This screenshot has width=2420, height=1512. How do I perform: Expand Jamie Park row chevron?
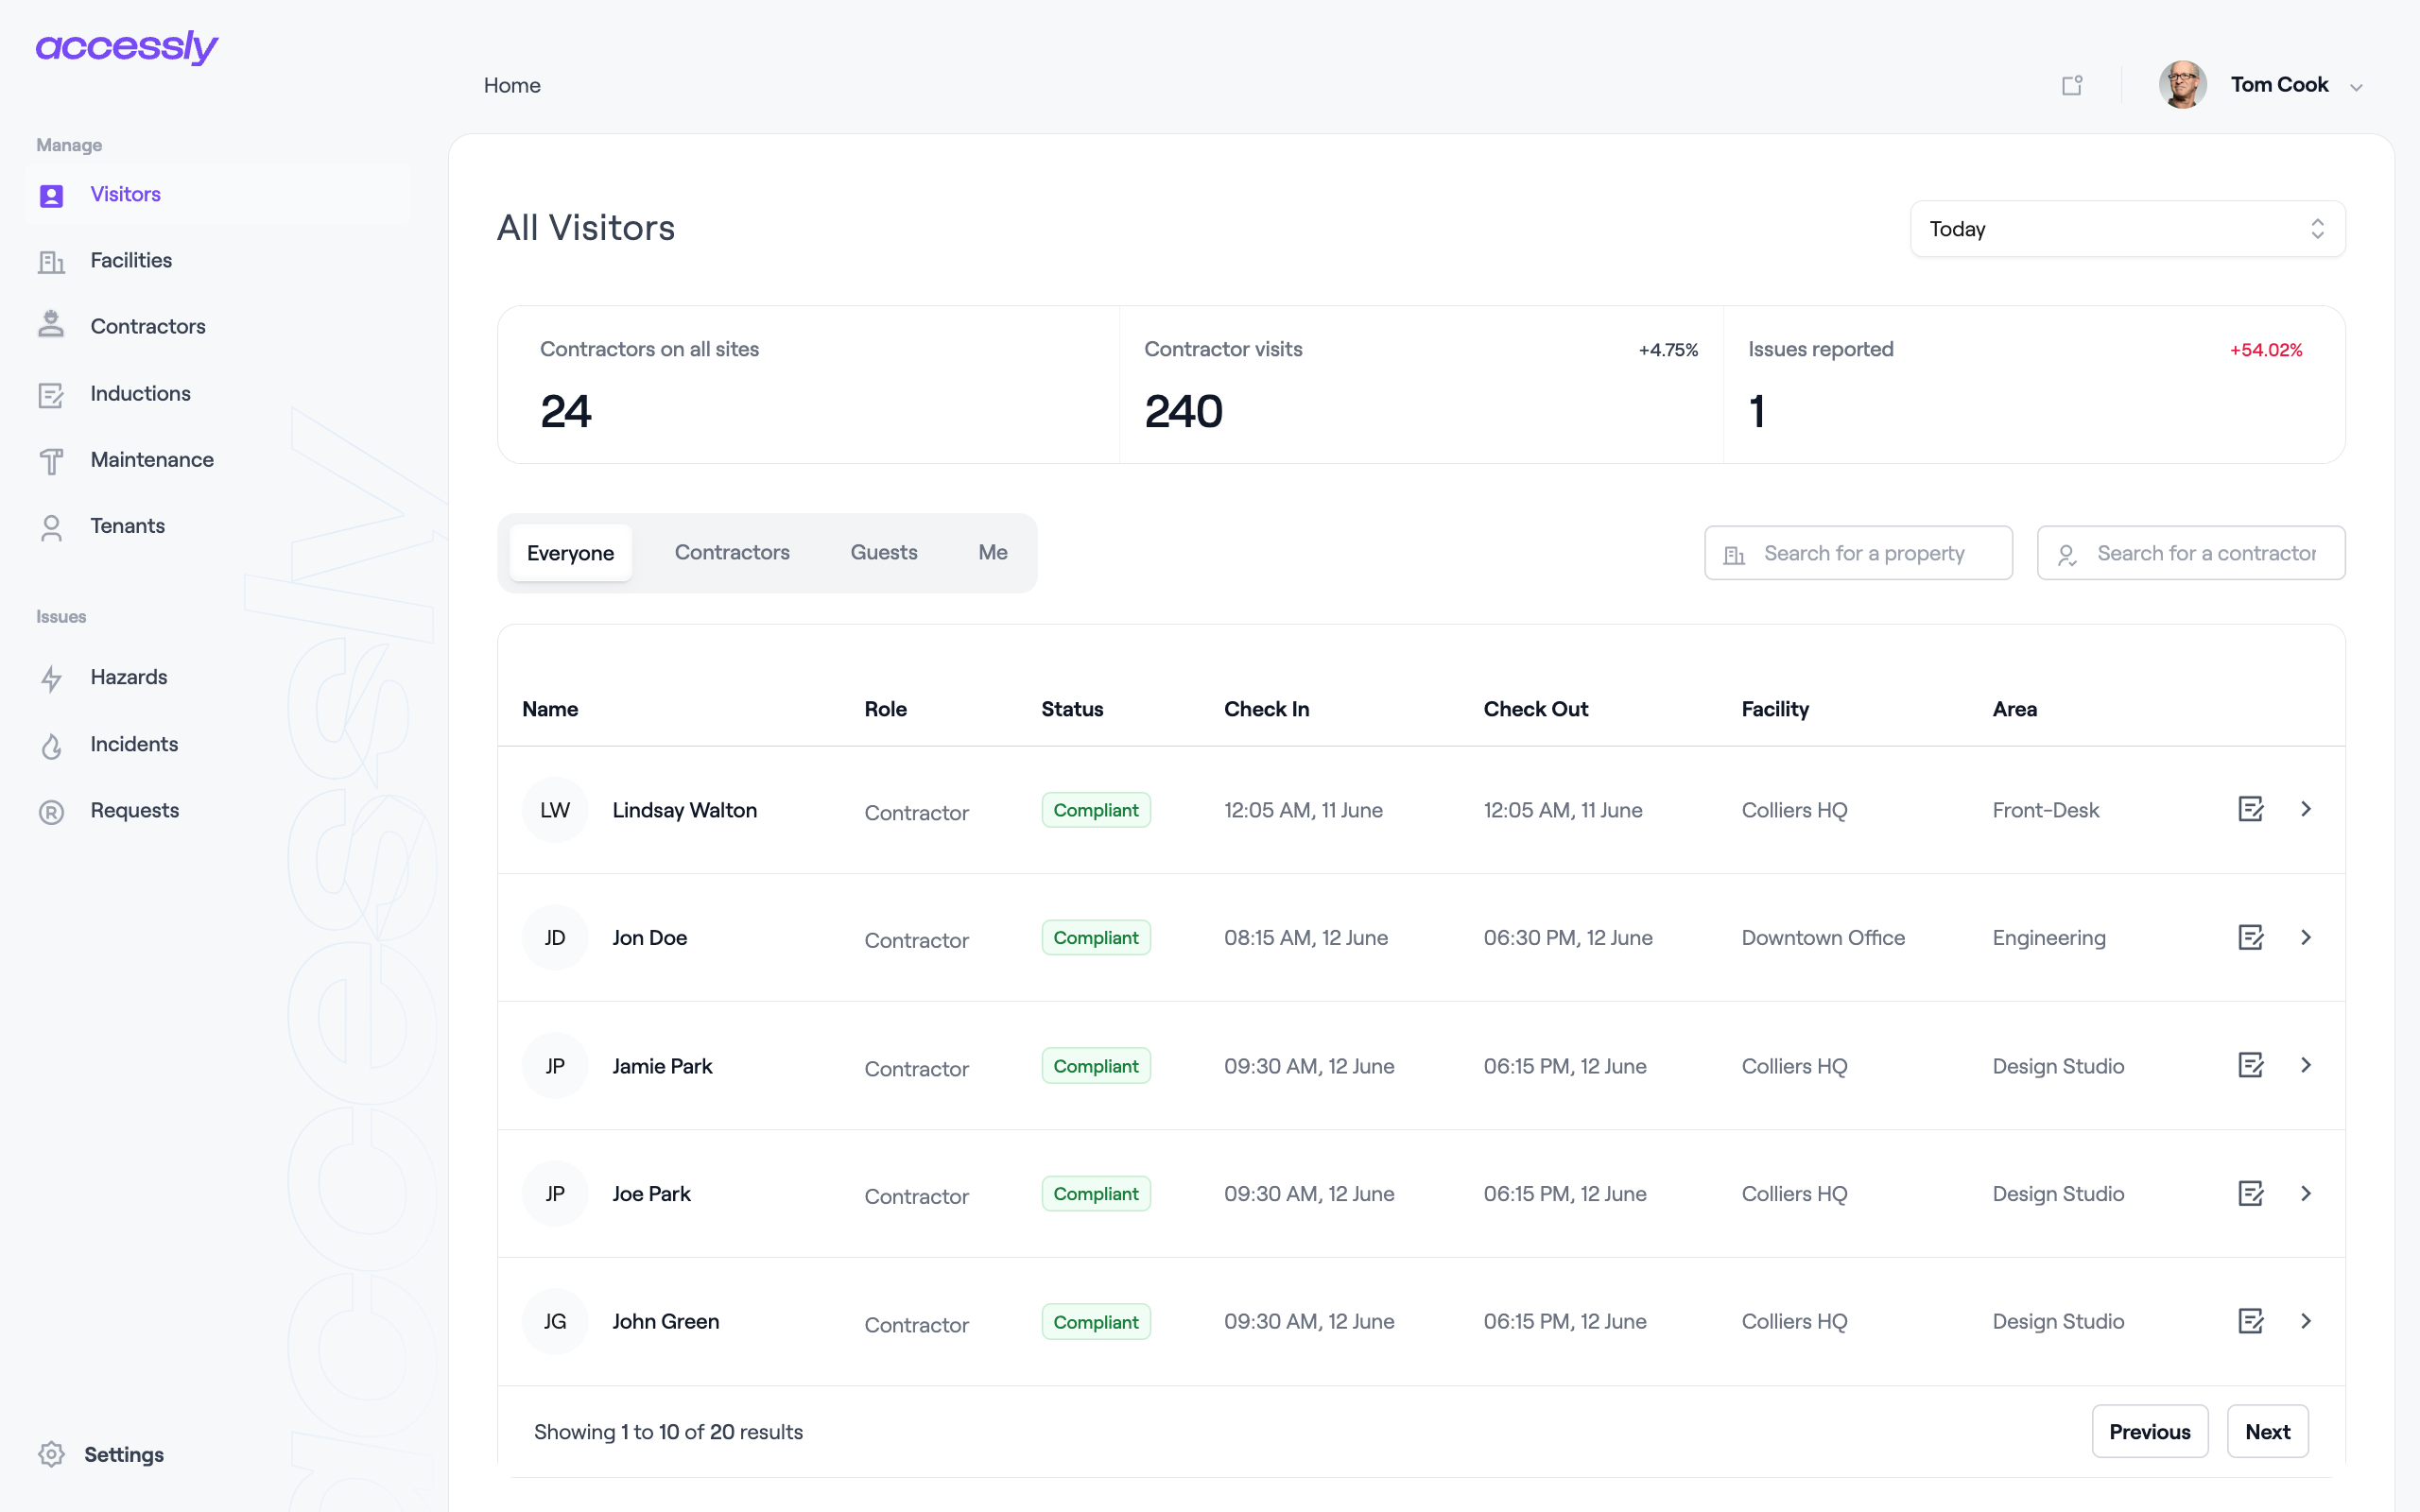[2306, 1065]
